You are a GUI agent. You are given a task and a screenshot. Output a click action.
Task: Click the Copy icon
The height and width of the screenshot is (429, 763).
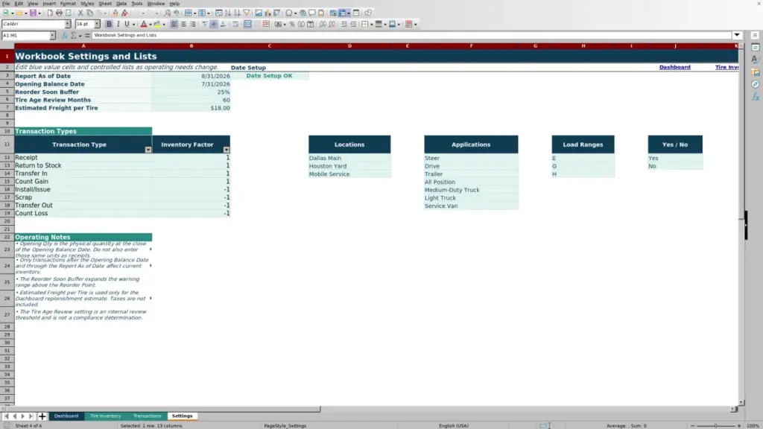(x=89, y=13)
